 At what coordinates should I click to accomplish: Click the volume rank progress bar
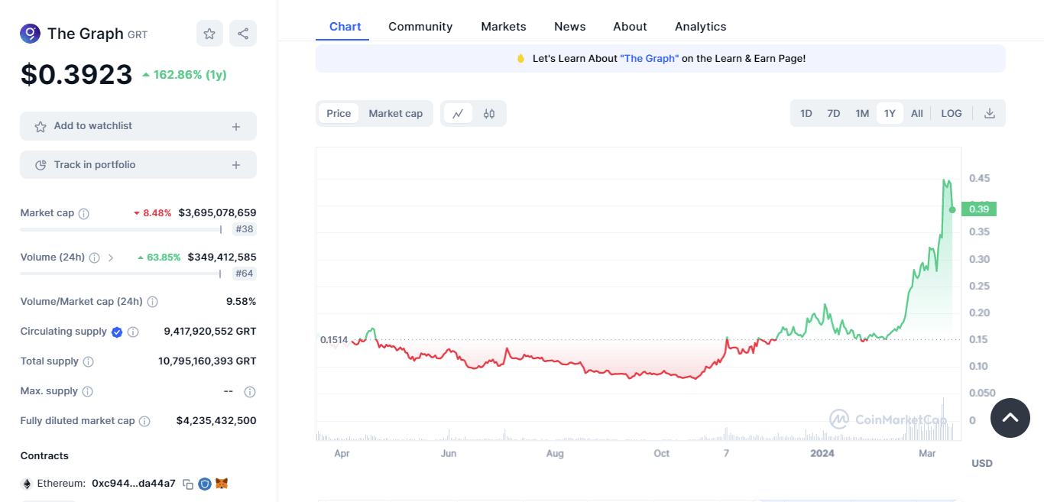pyautogui.click(x=121, y=274)
